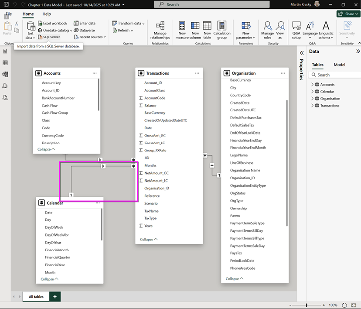Open Manage roles
The height and width of the screenshot is (309, 361).
(267, 29)
